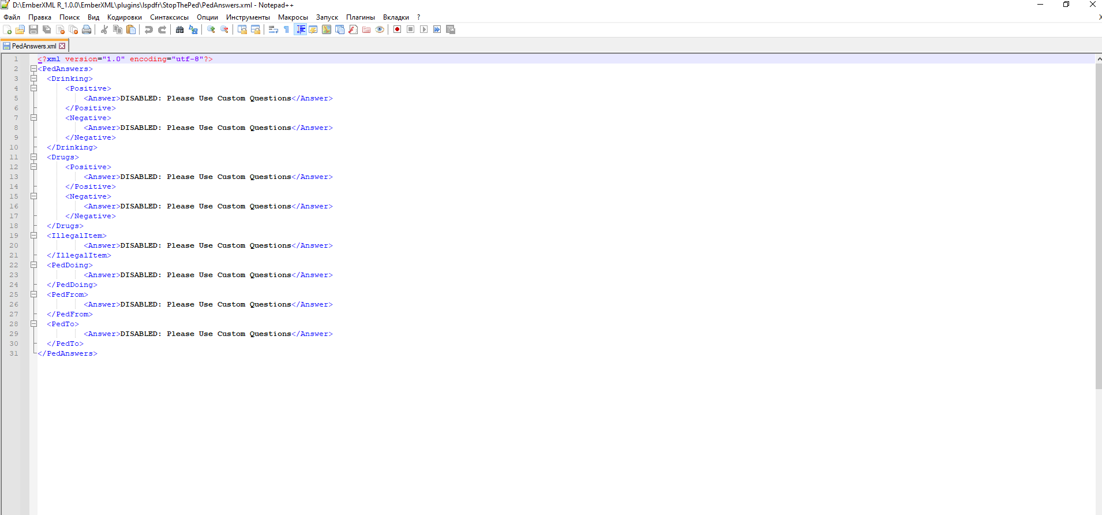1102x515 pixels.
Task: Open the Replace dialog icon
Action: pos(193,29)
